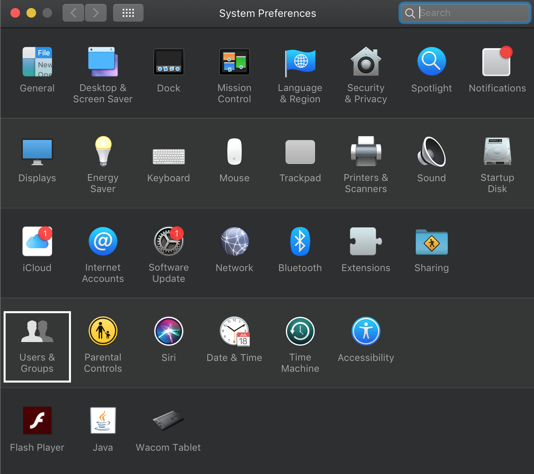Focus the Search field
Screen dimensions: 534x474
465,13
